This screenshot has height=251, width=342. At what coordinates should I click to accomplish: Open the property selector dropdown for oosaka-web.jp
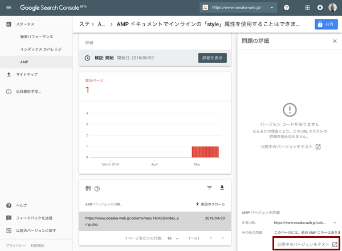238,7
